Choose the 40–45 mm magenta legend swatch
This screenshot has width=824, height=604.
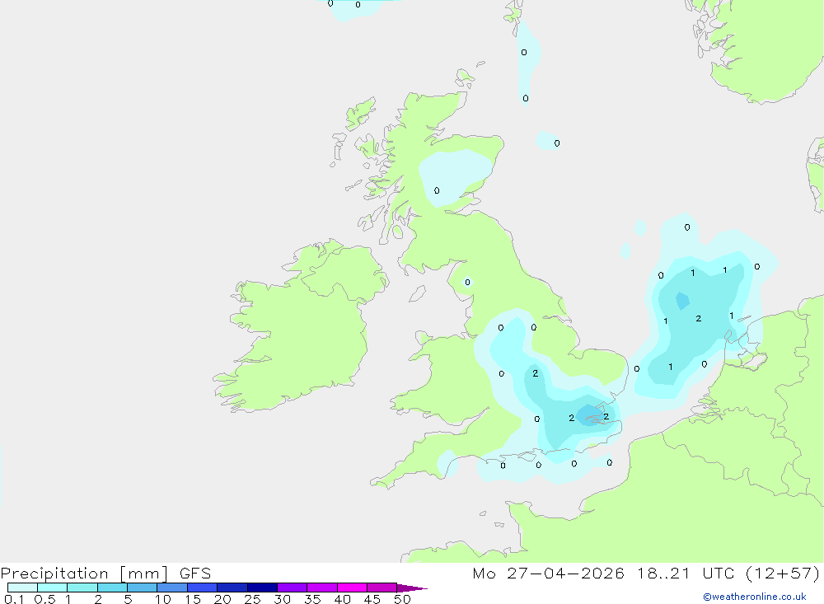[352, 588]
